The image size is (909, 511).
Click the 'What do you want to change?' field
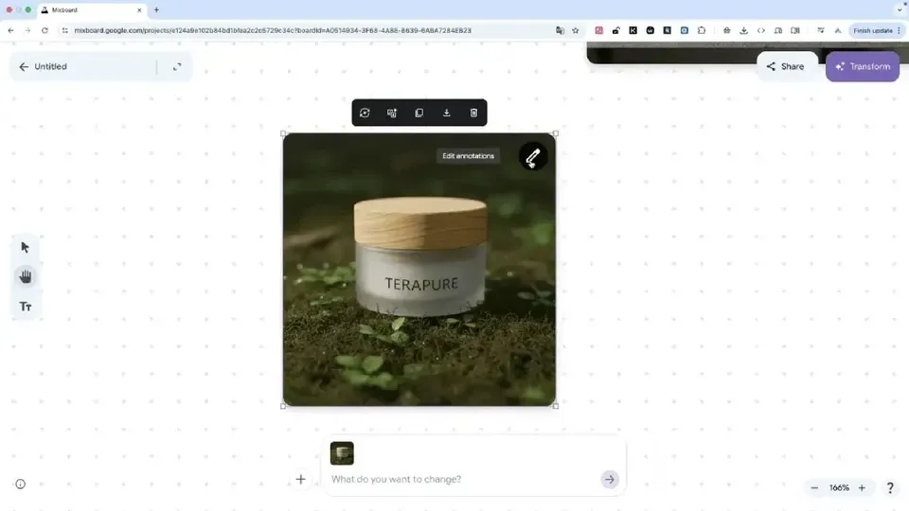464,479
